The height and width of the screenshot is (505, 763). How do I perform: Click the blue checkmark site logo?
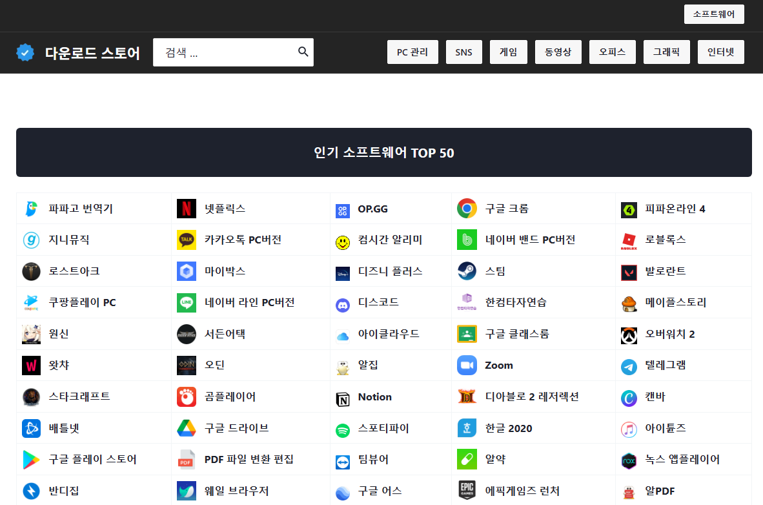25,52
